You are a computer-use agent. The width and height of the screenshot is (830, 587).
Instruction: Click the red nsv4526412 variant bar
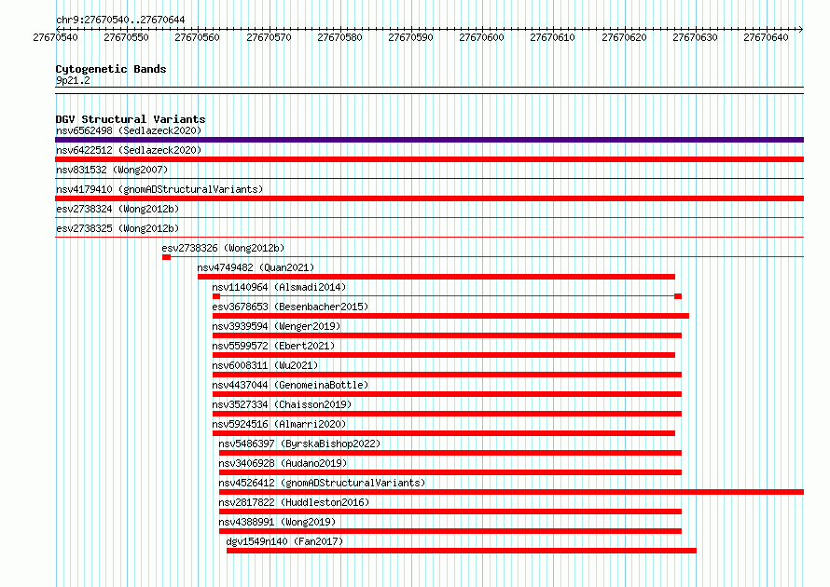[x=511, y=492]
